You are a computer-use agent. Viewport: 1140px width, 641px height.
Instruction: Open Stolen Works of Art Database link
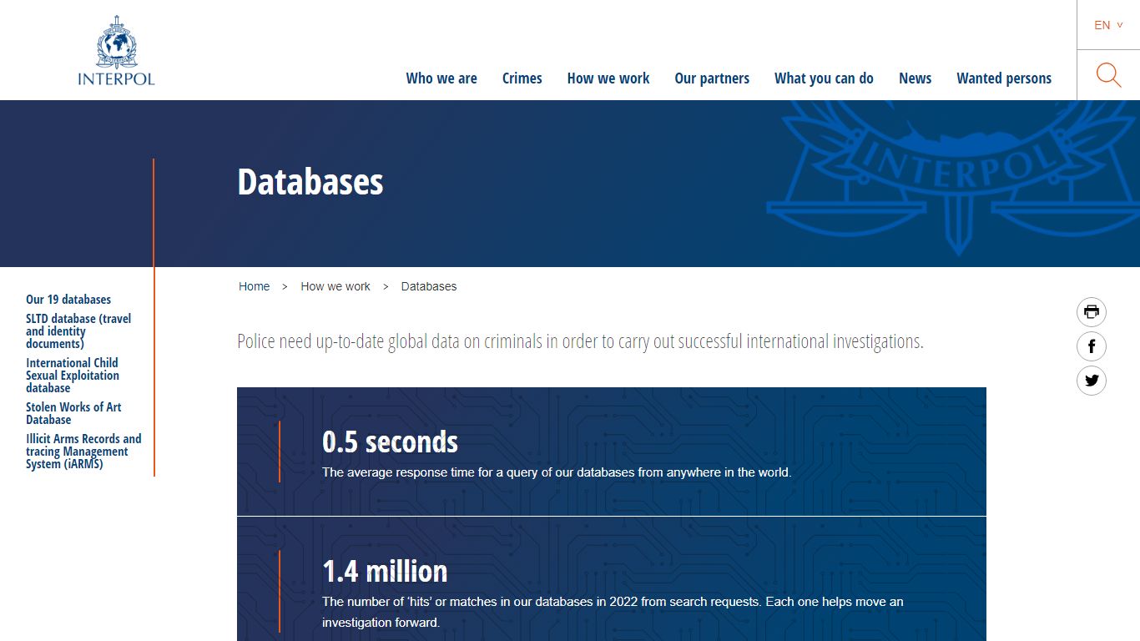click(73, 413)
